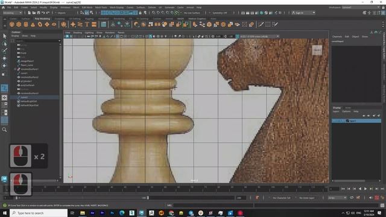The width and height of the screenshot is (386, 217).
Task: Open the Outliner Display menu
Action: point(15,36)
